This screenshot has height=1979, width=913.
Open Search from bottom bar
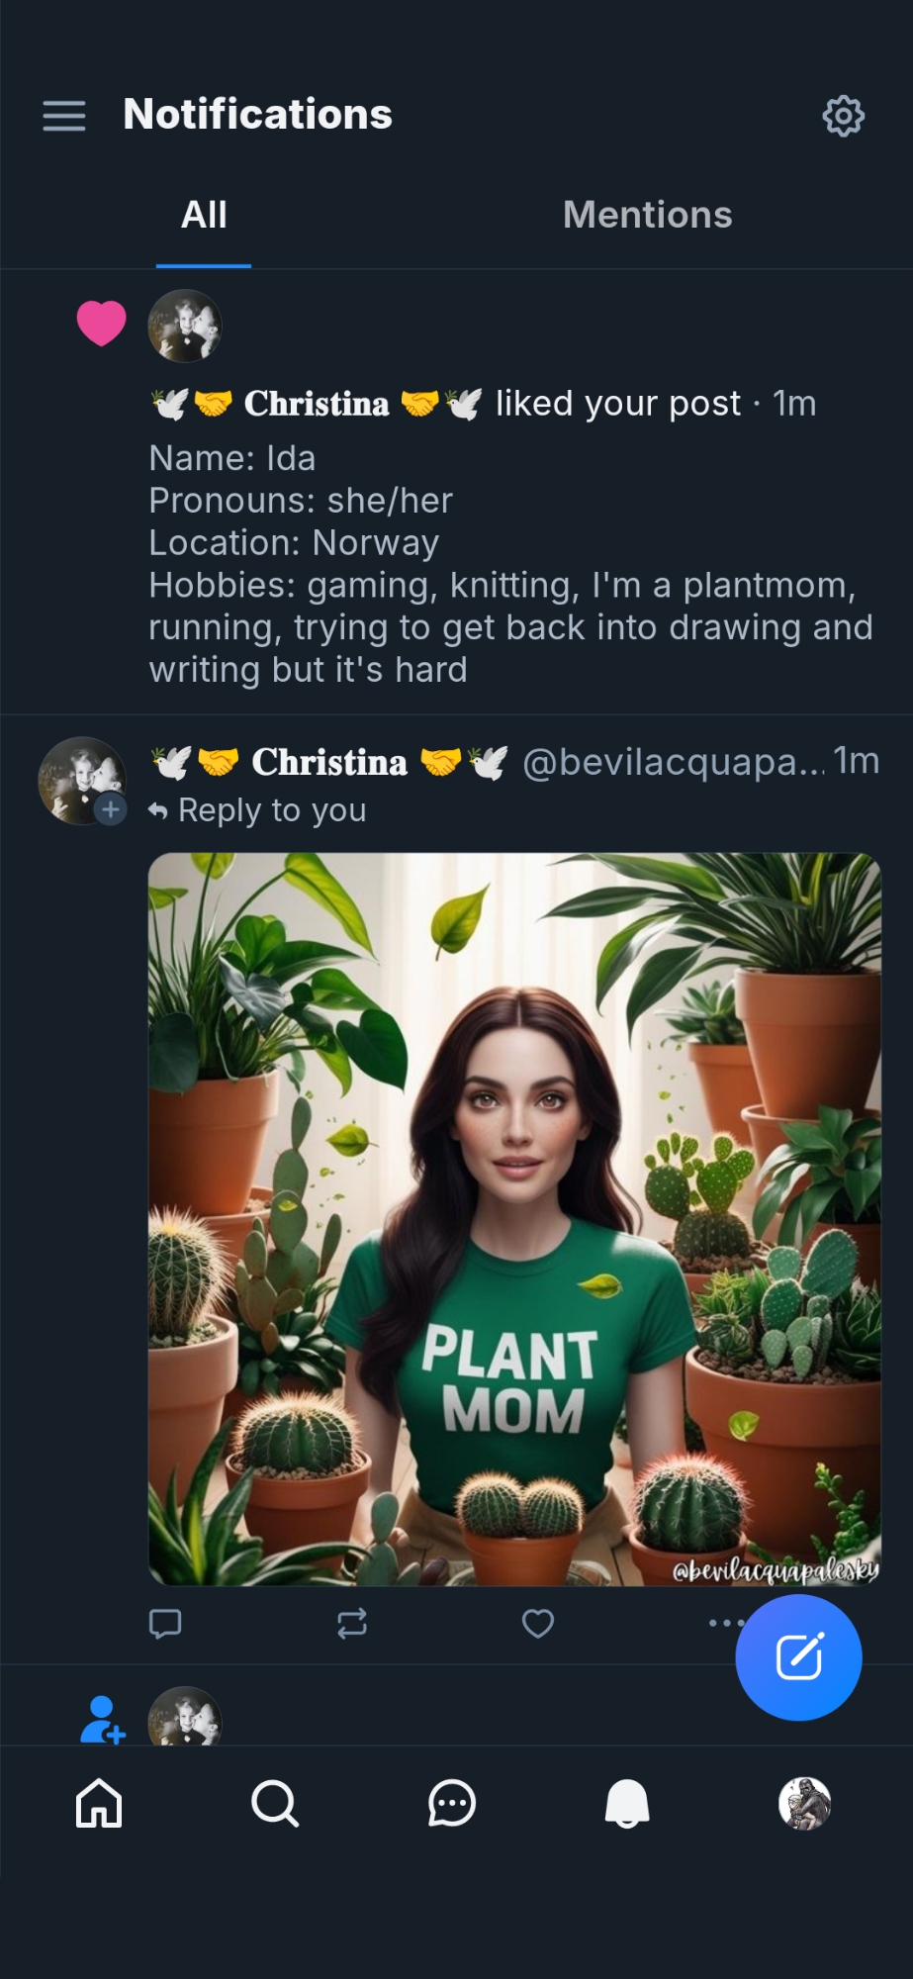(275, 1803)
